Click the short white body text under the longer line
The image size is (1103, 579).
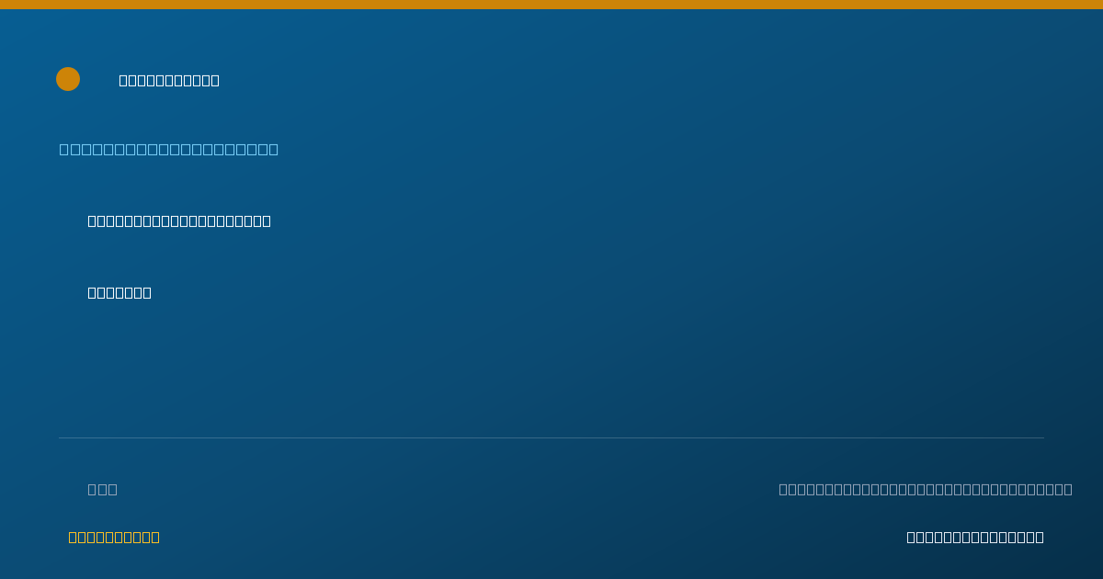[x=119, y=292]
